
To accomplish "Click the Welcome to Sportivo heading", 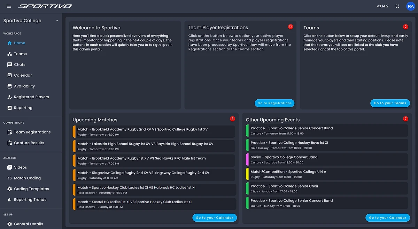I will pyautogui.click(x=96, y=28).
